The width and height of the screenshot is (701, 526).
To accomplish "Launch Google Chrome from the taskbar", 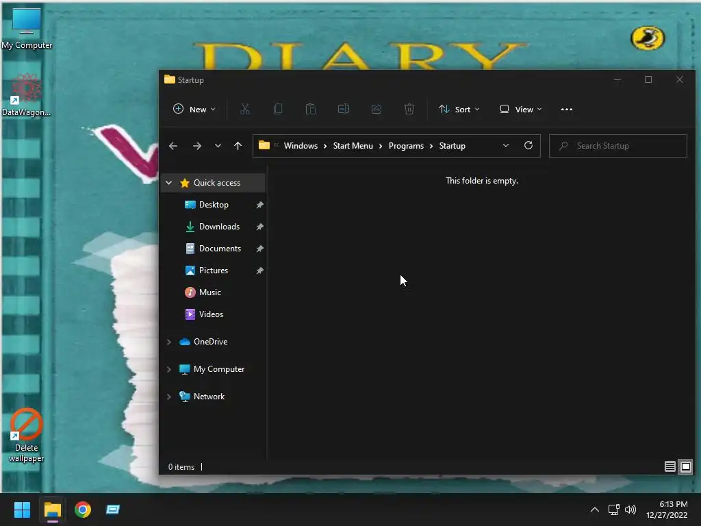I will [83, 510].
